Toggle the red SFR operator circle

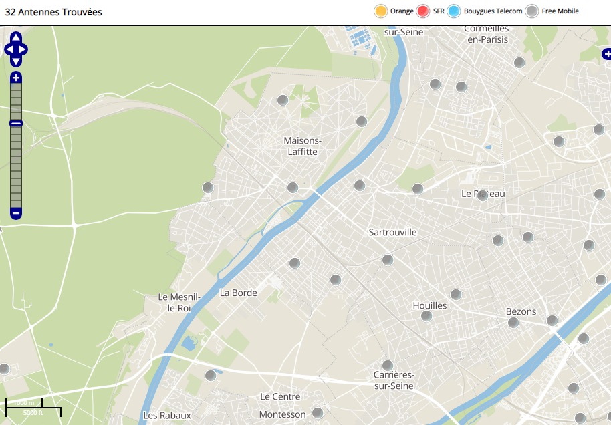(423, 11)
